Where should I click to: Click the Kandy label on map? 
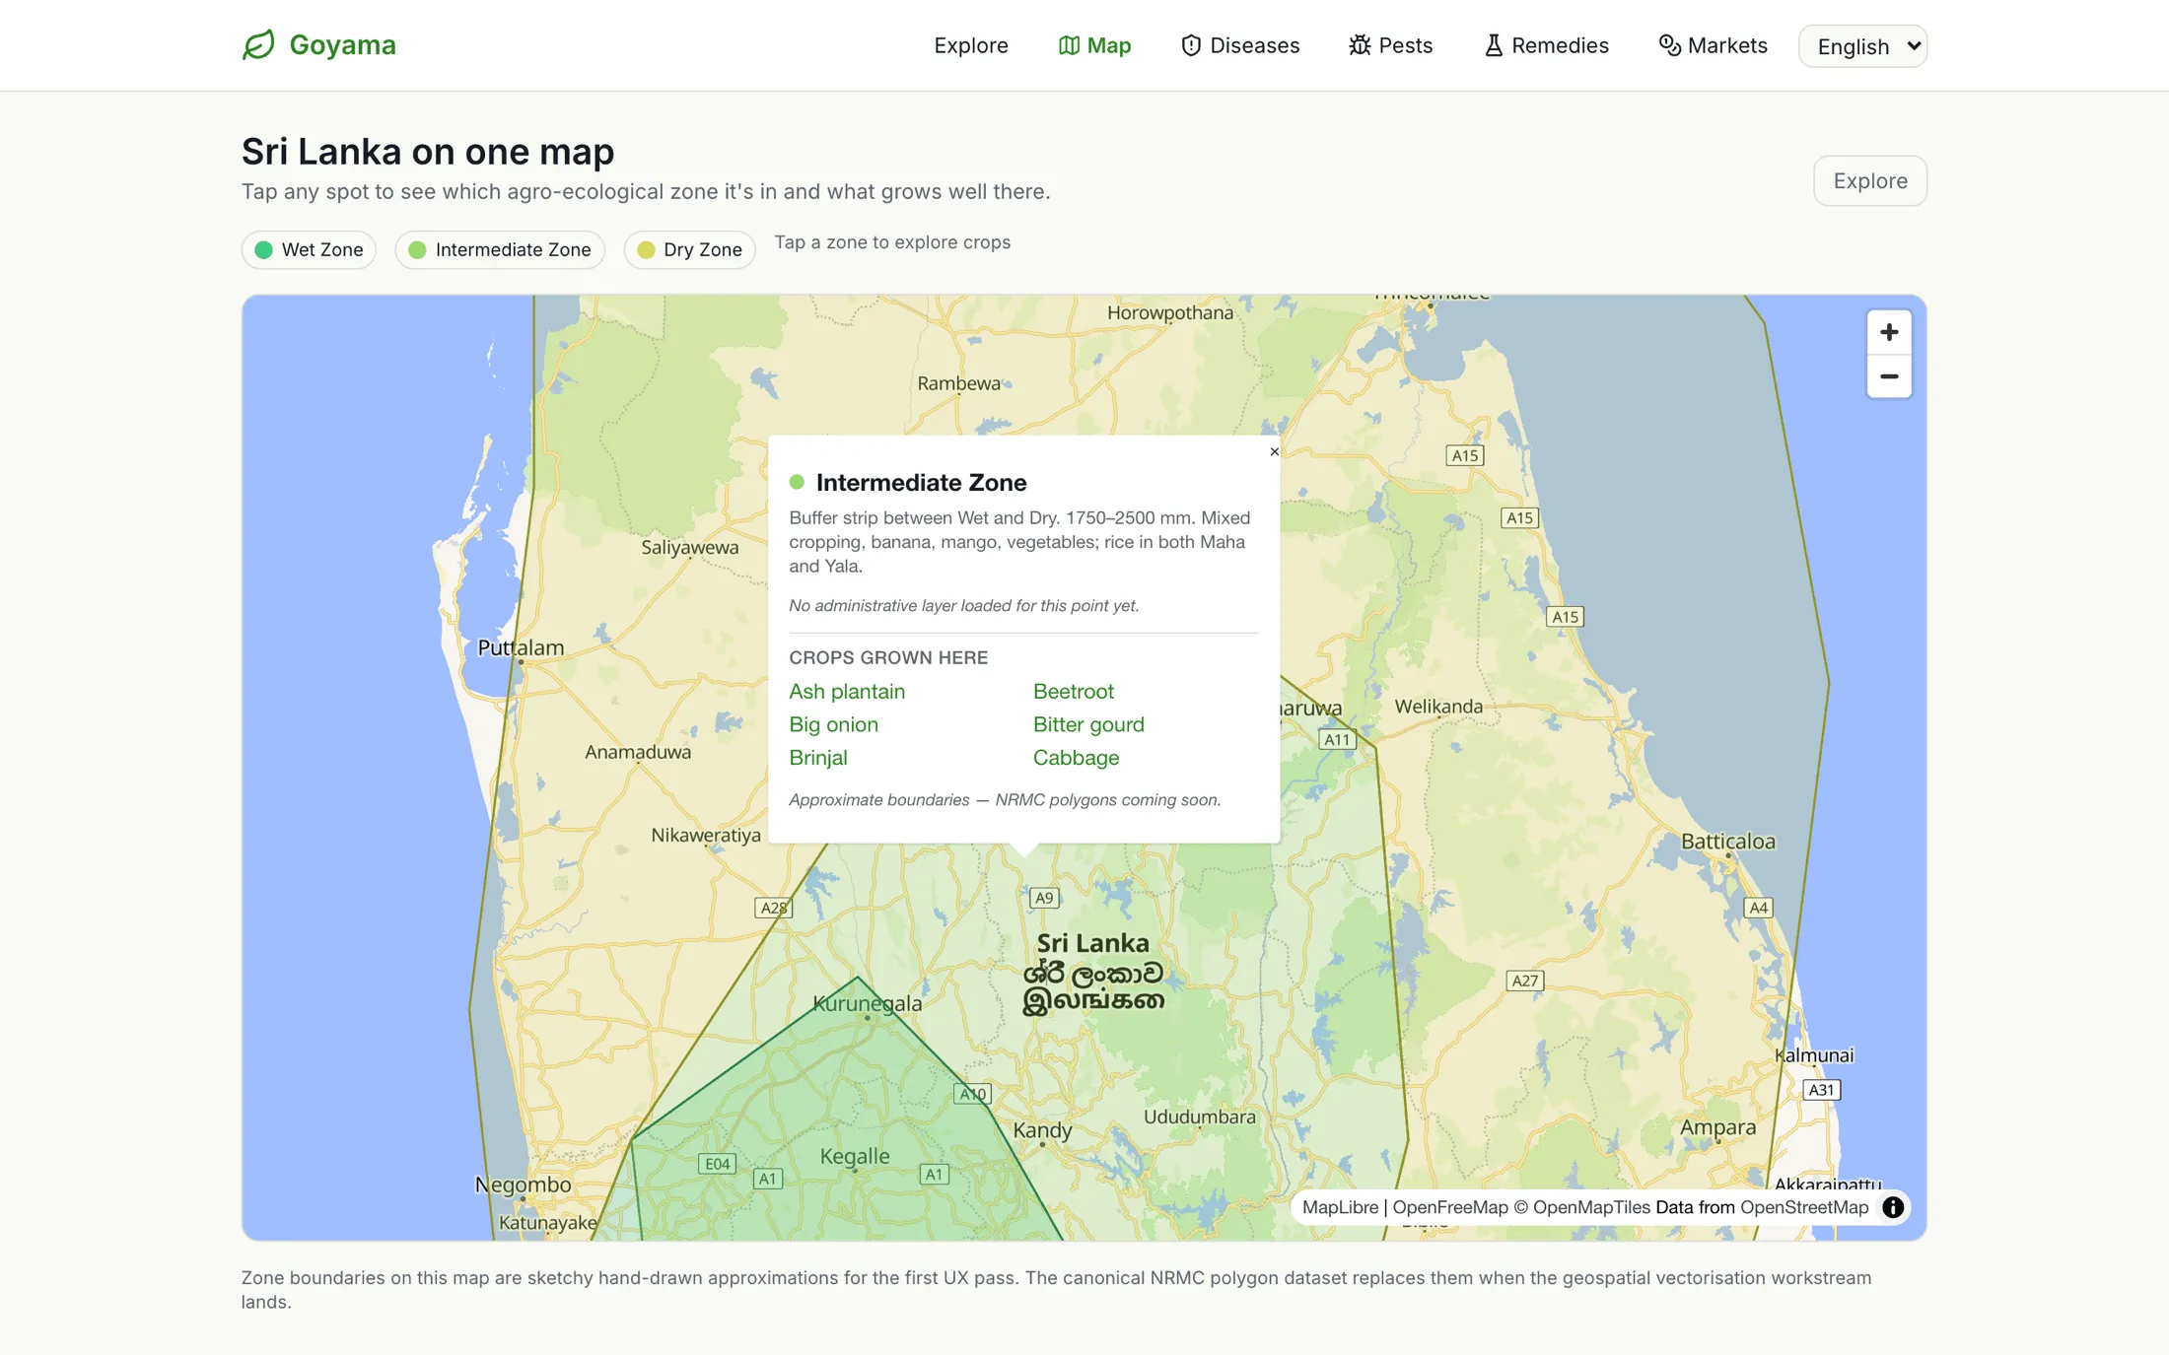[x=1042, y=1130]
